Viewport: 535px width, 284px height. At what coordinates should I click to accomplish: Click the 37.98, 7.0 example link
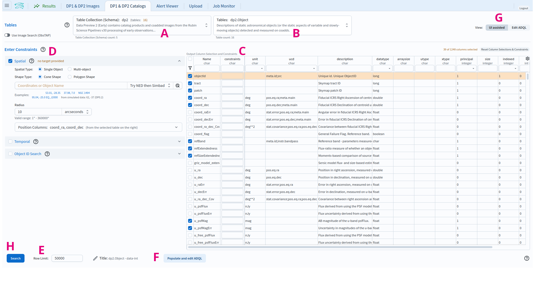(x=69, y=93)
